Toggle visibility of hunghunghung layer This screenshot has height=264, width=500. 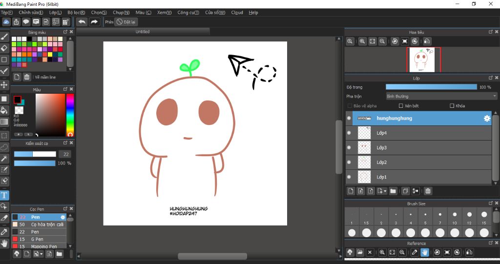pyautogui.click(x=349, y=118)
